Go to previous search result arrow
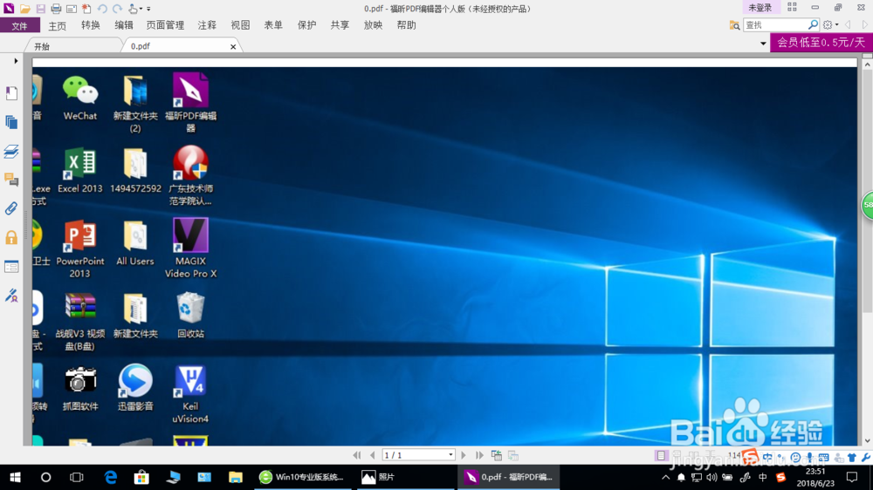The width and height of the screenshot is (873, 490). (x=848, y=24)
